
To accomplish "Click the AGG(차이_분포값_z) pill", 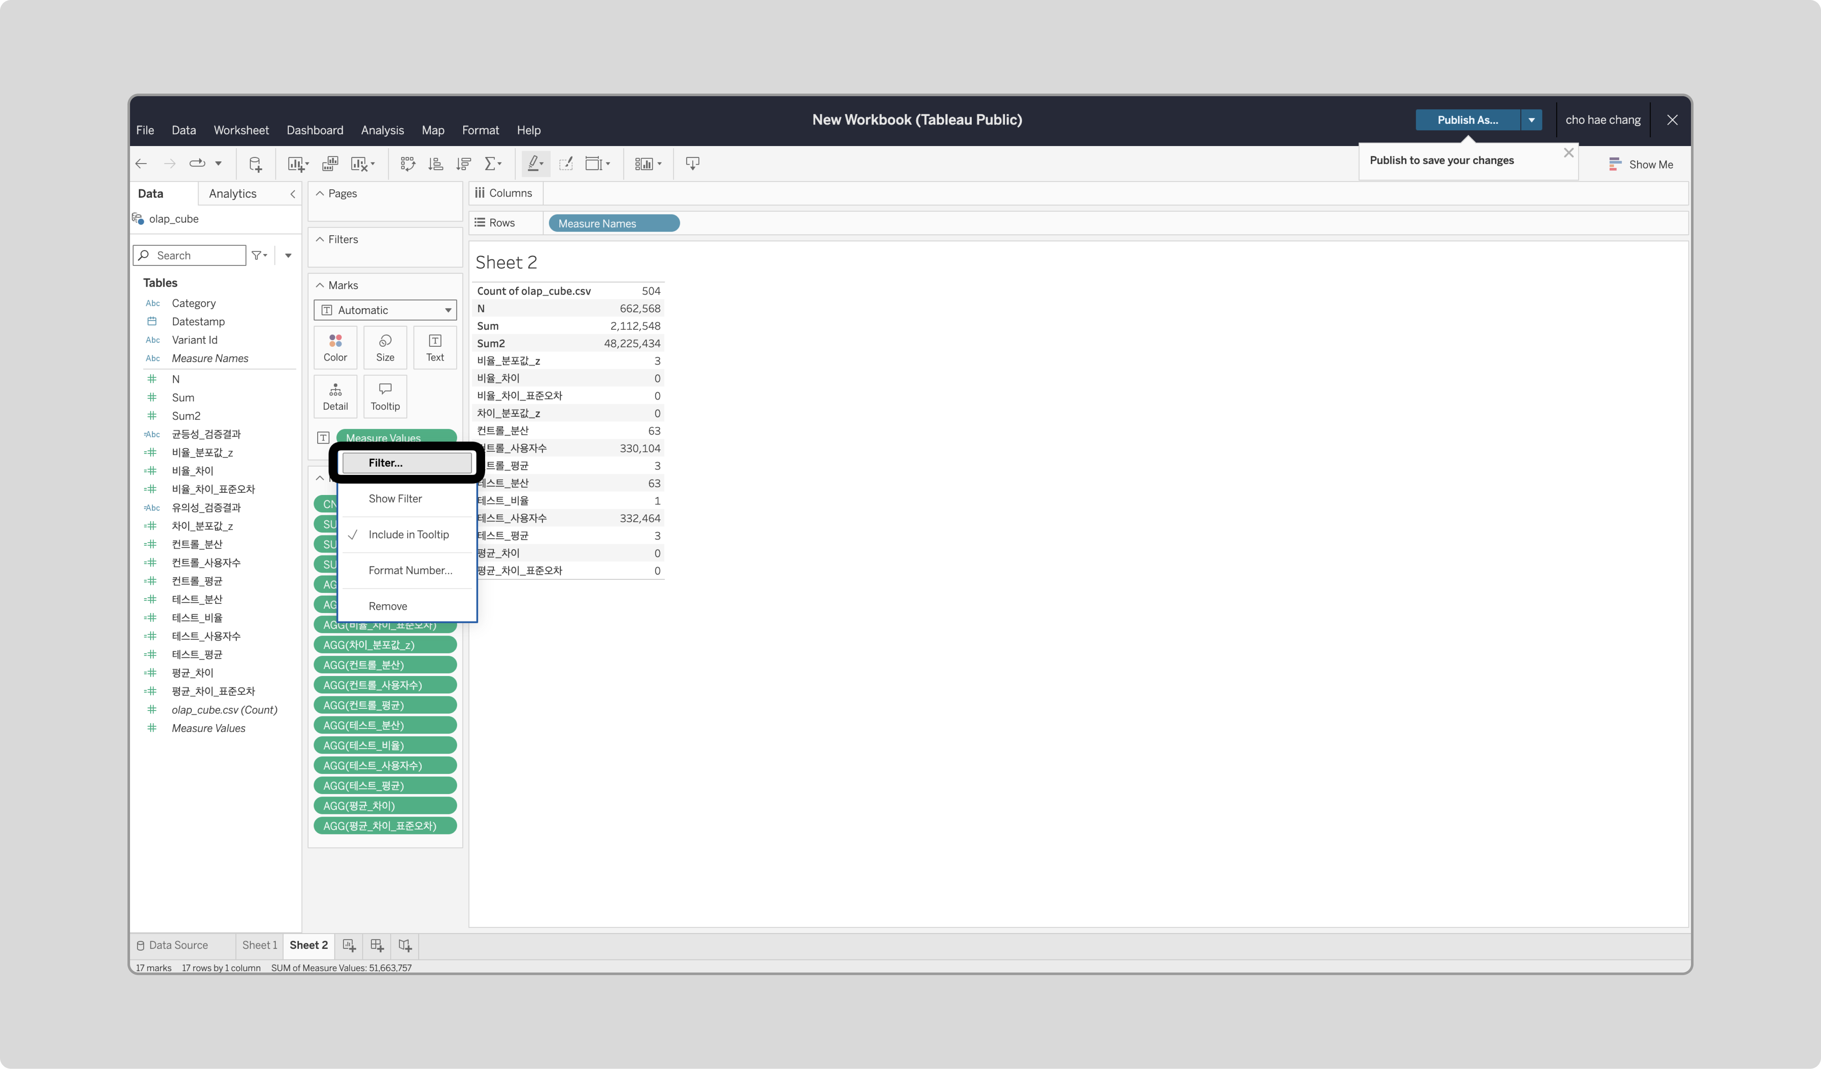I will 385,645.
